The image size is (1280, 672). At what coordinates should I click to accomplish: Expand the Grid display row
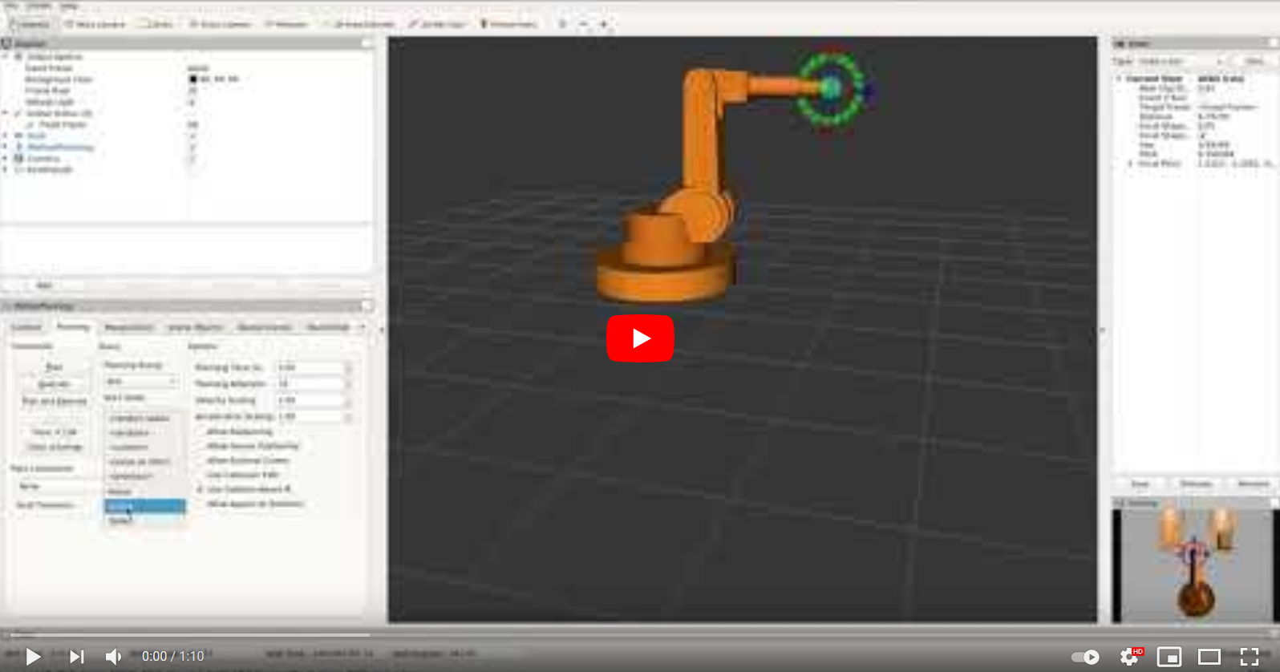point(6,136)
